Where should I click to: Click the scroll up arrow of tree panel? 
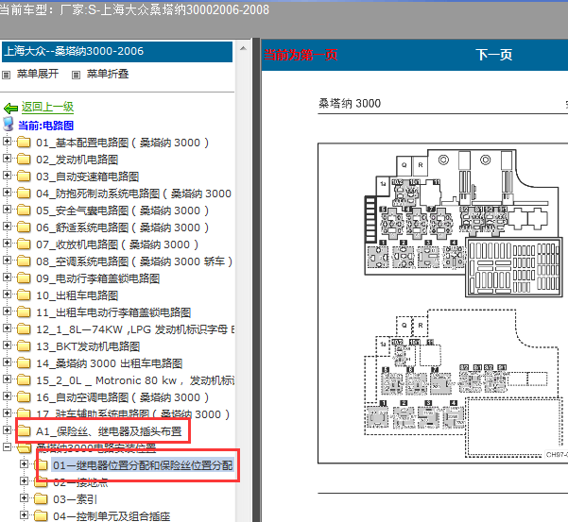[244, 48]
